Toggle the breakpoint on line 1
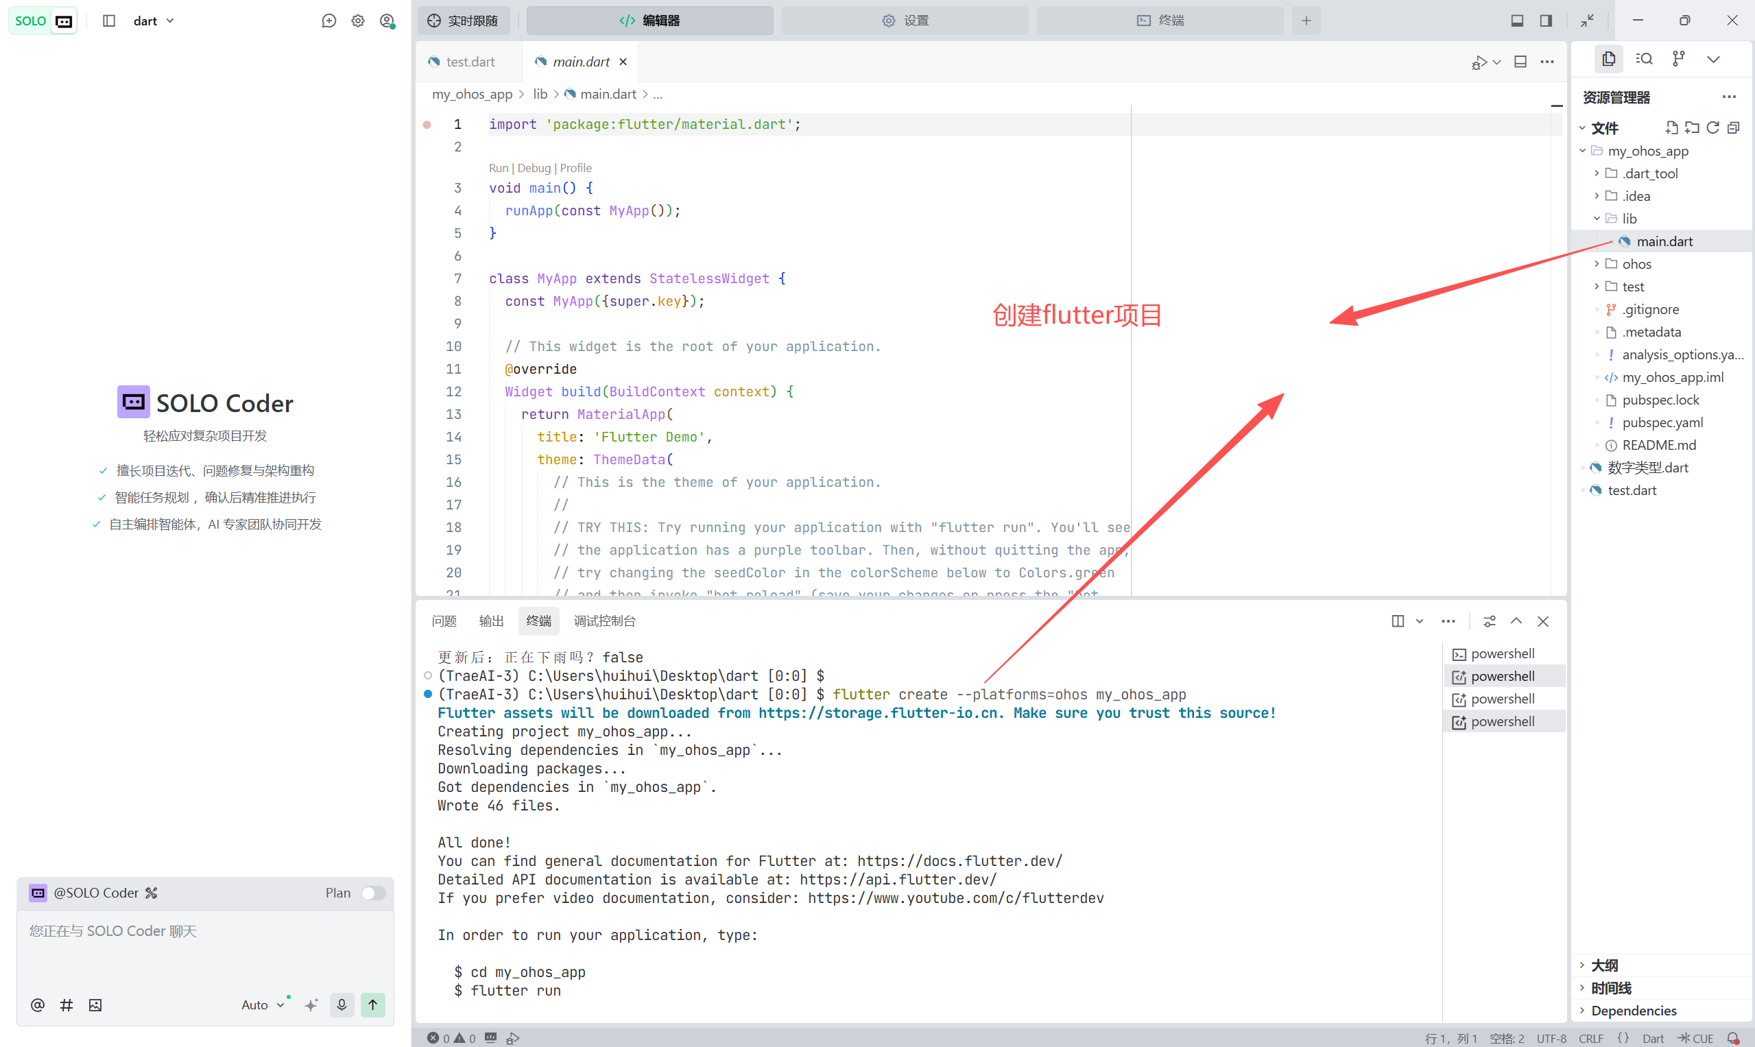Viewport: 1755px width, 1047px height. (427, 125)
